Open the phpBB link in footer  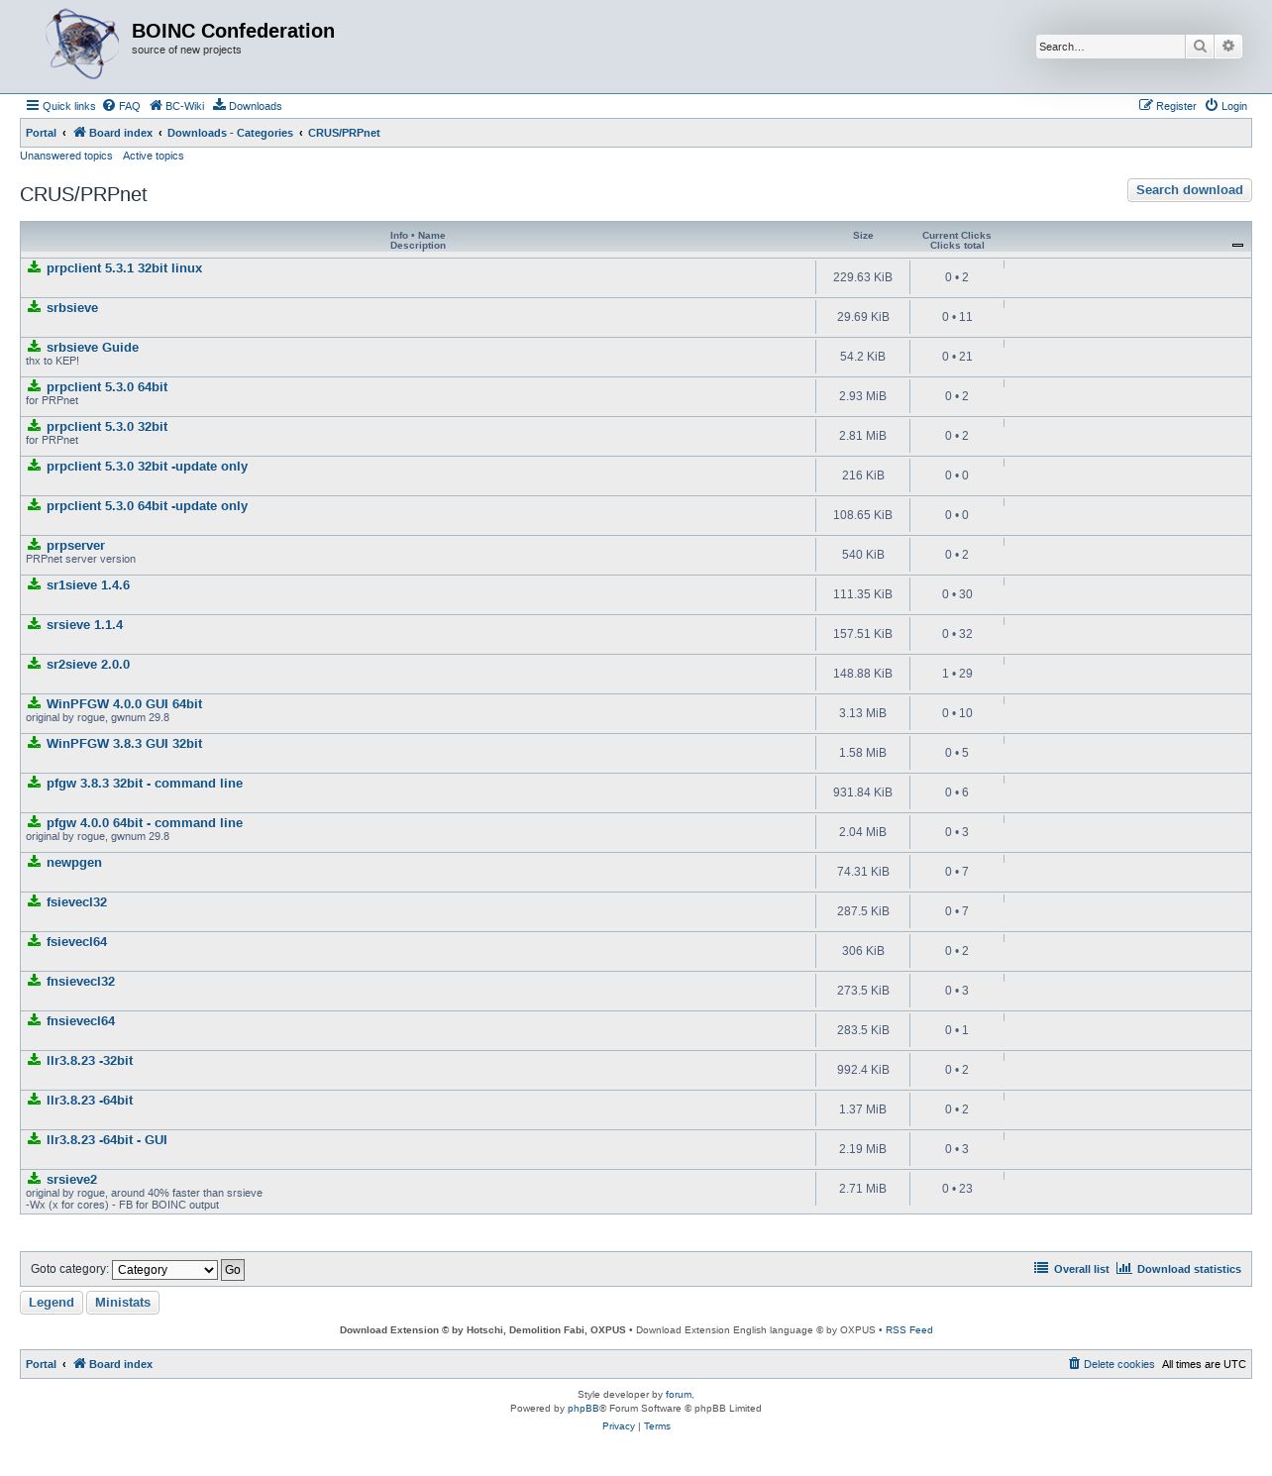click(x=583, y=1409)
